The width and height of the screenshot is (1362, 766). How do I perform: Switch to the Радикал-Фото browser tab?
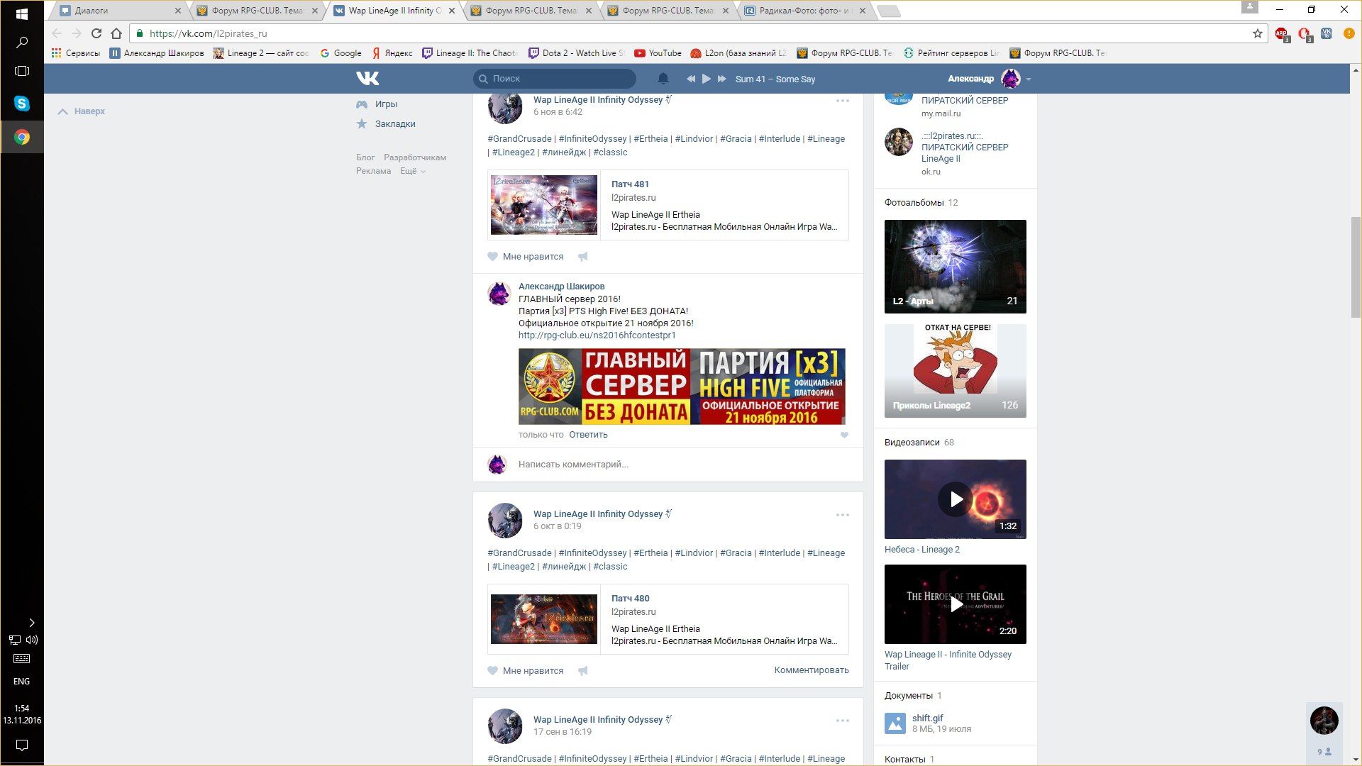click(805, 11)
